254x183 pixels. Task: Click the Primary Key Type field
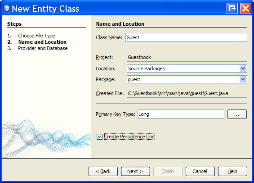(181, 114)
